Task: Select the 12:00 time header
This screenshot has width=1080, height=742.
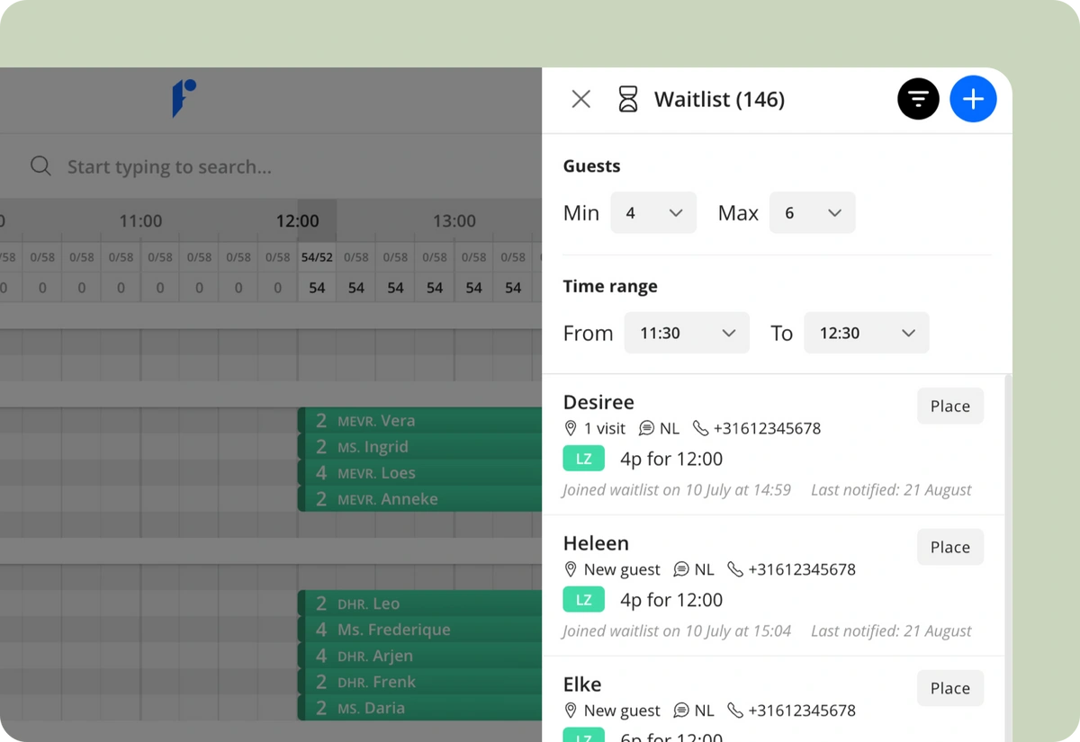Action: click(298, 220)
